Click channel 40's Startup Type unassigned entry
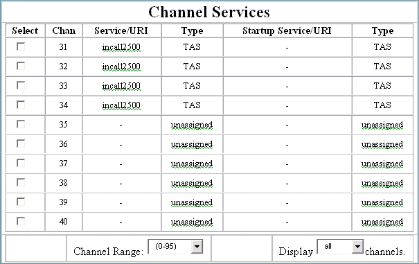Viewport: 419px width, 264px height. pyautogui.click(x=382, y=222)
